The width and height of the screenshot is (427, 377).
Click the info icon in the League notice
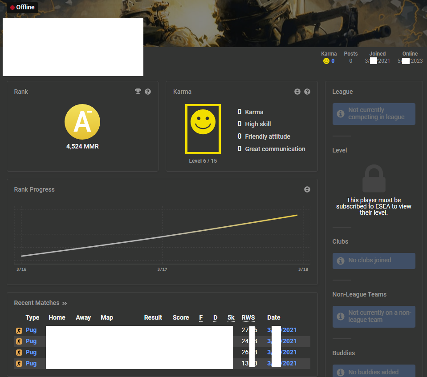pyautogui.click(x=341, y=114)
